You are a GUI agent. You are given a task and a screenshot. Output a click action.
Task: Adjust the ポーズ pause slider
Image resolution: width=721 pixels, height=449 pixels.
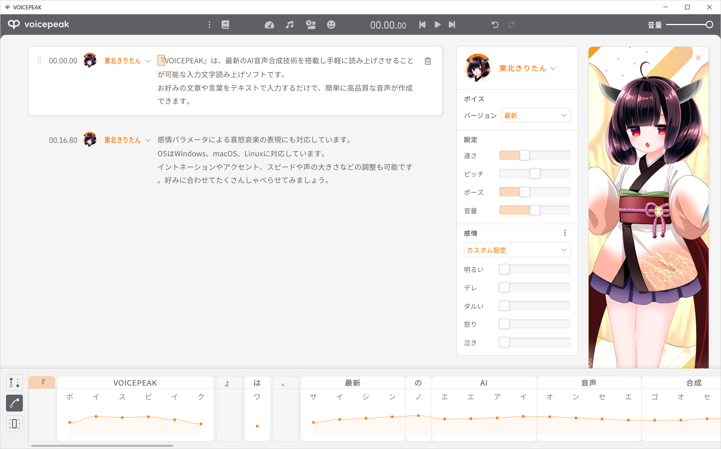click(535, 192)
